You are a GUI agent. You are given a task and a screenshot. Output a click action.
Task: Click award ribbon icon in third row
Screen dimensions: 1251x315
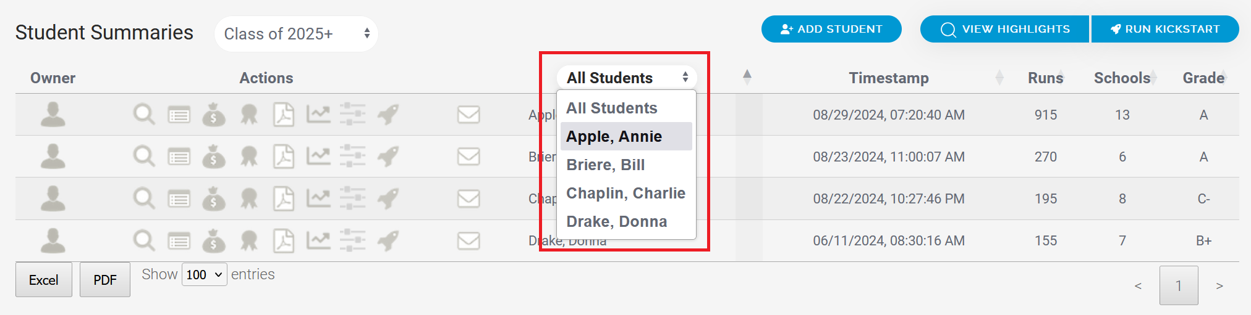pyautogui.click(x=249, y=198)
